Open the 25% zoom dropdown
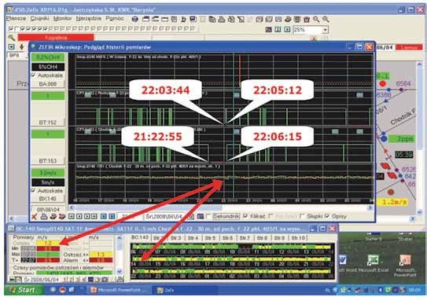Viewport: 427px width, 297px height. pos(325,30)
